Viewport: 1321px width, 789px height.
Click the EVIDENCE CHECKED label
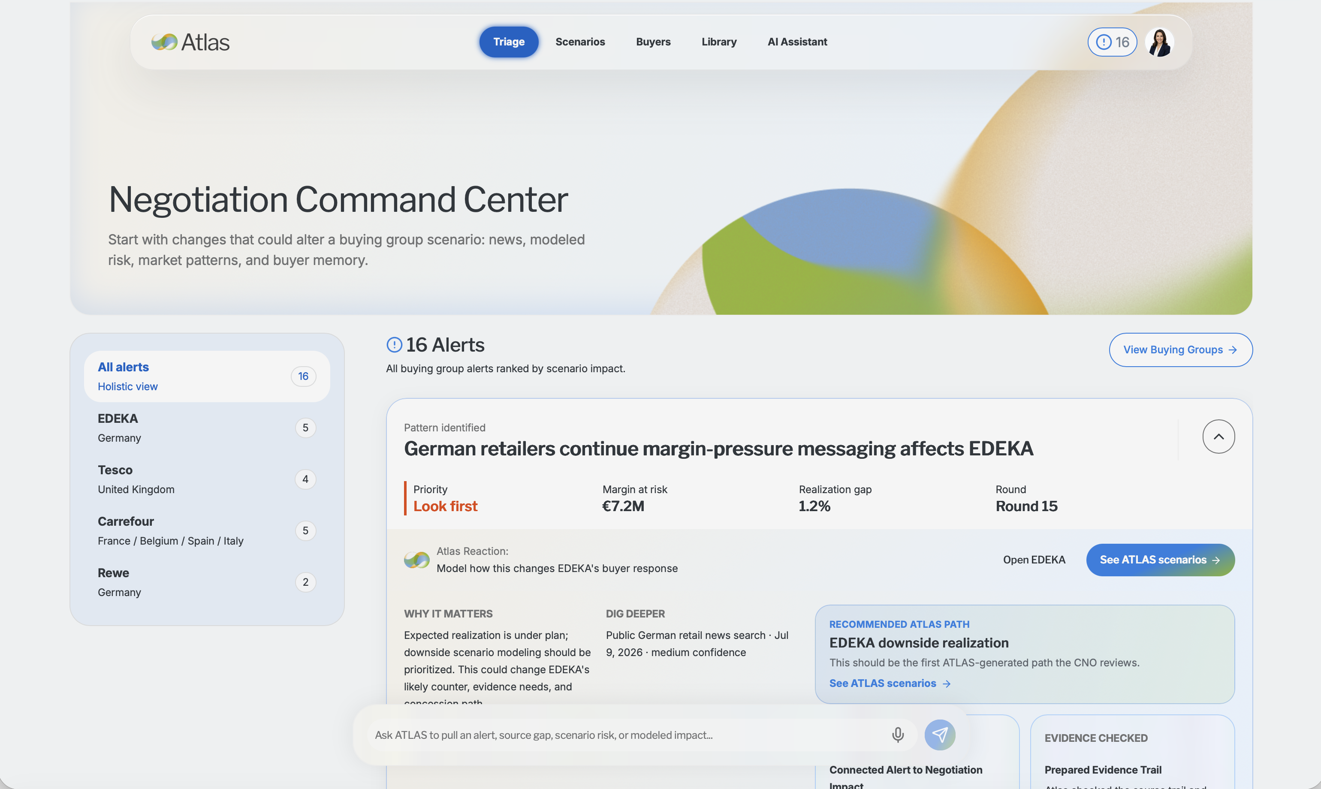tap(1096, 738)
